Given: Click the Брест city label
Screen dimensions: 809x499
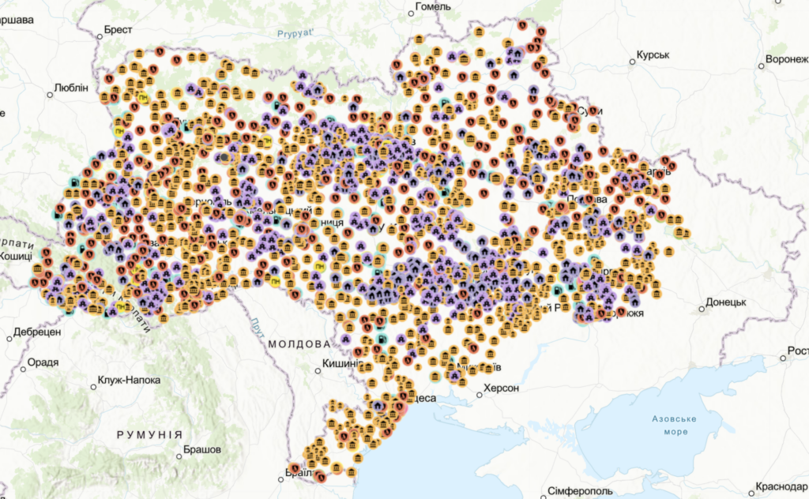Looking at the screenshot, I should point(119,30).
